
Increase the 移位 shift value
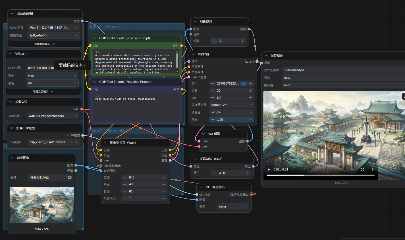[x=247, y=173]
